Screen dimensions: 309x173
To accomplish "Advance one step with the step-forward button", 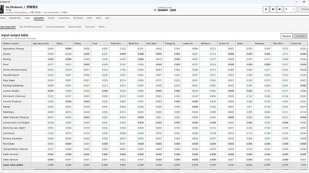I will [280, 9].
